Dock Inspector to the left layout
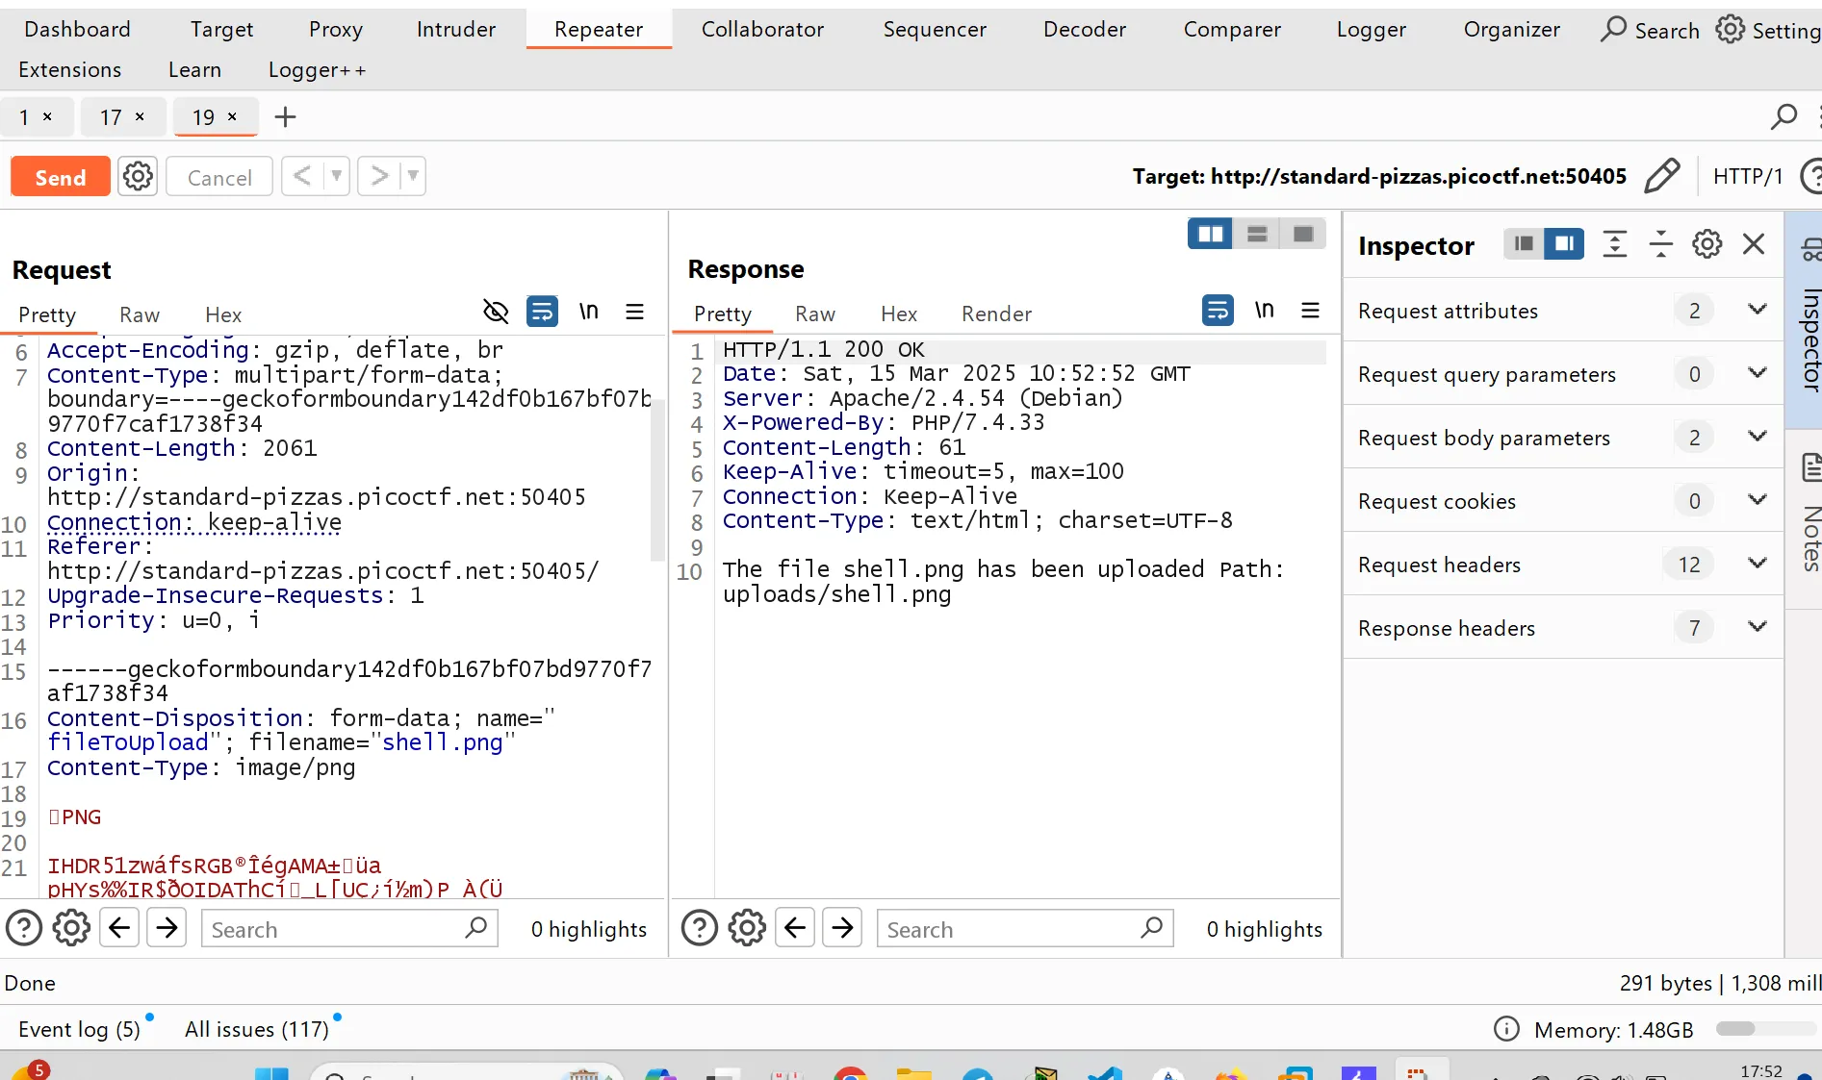The width and height of the screenshot is (1822, 1080). [x=1524, y=244]
